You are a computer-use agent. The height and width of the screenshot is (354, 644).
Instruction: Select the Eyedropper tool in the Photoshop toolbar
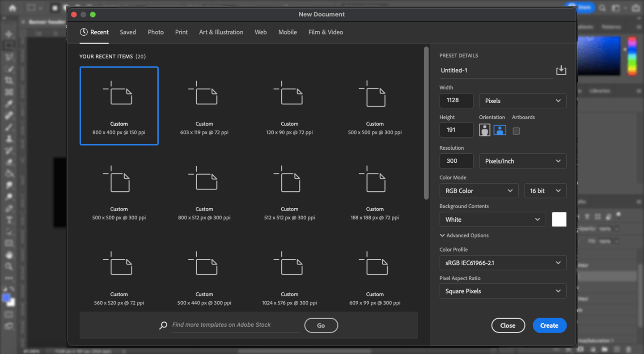(x=9, y=104)
